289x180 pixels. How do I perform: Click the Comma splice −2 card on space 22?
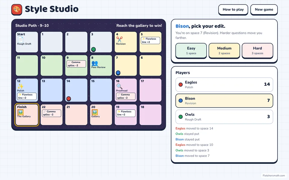(51, 113)
